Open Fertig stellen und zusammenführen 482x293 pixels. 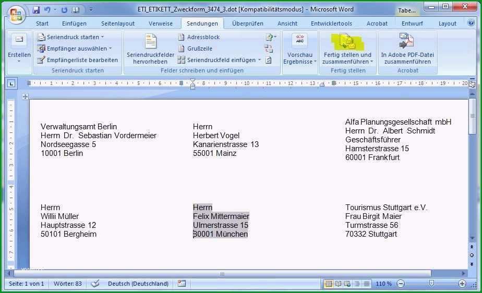coord(347,49)
